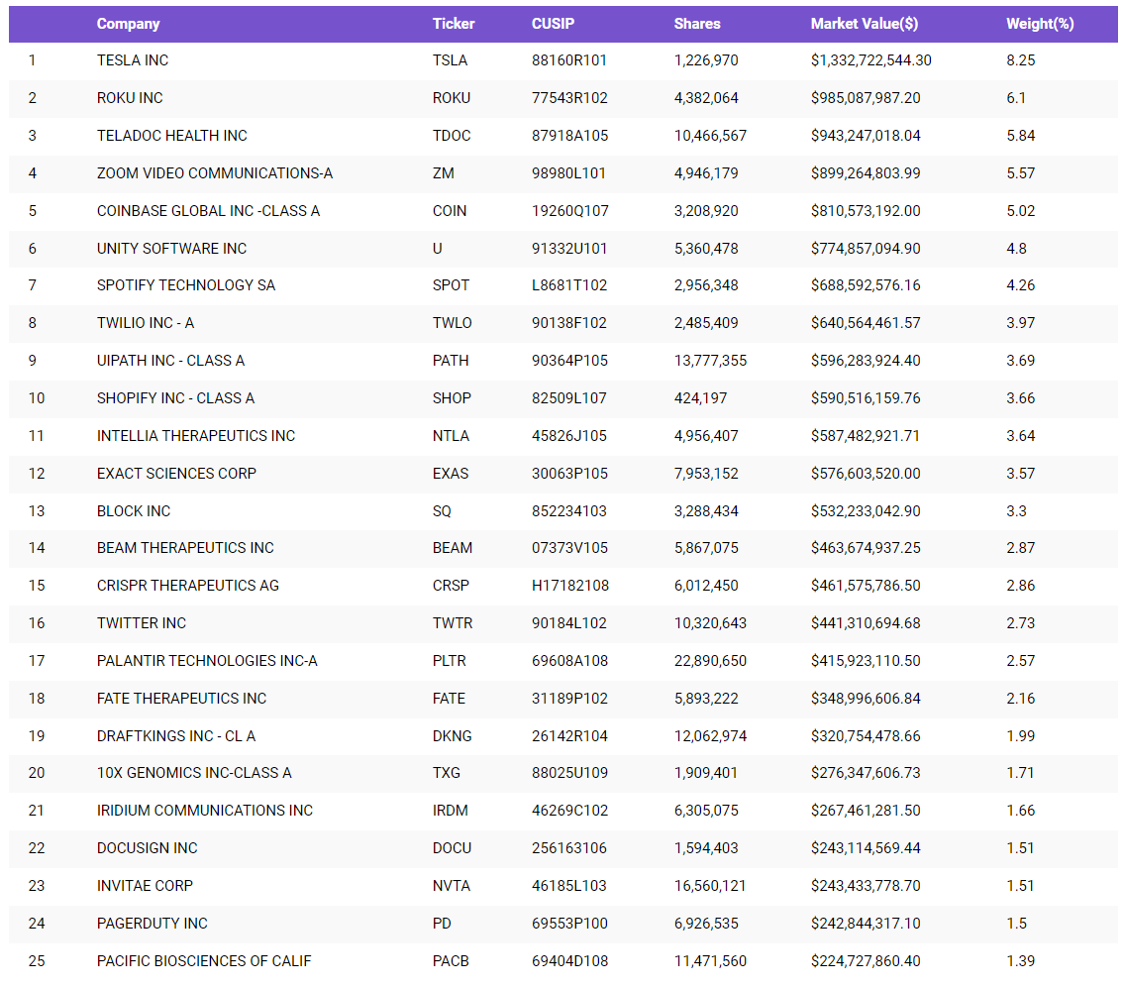The image size is (1123, 988).
Task: Click the weight value 8.25
Action: coord(1021,60)
